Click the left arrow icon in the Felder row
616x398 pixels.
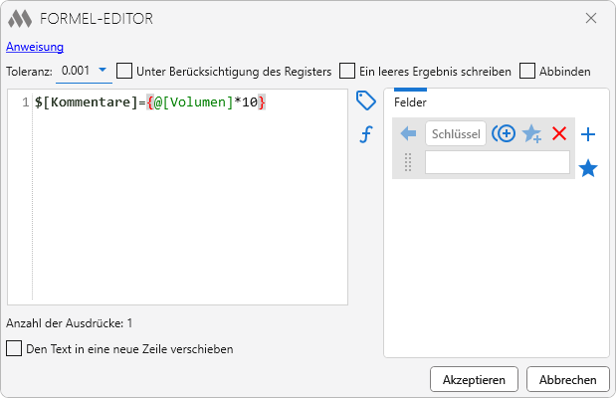pyautogui.click(x=408, y=133)
